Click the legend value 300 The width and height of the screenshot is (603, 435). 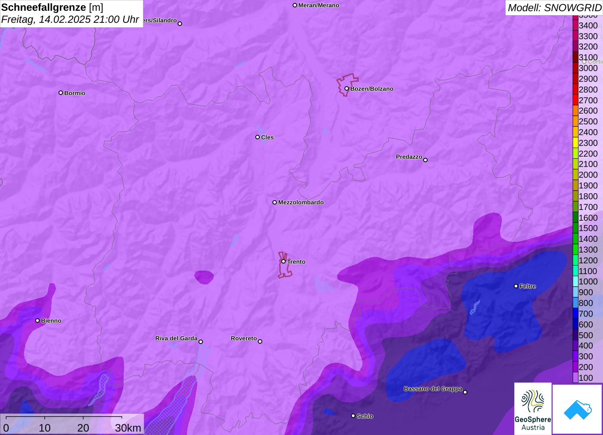point(586,356)
